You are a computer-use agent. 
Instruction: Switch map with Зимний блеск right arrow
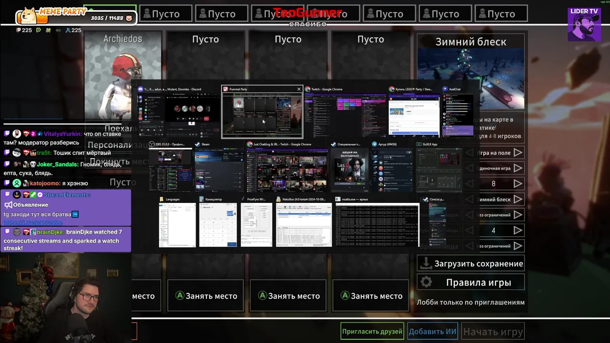(518, 199)
